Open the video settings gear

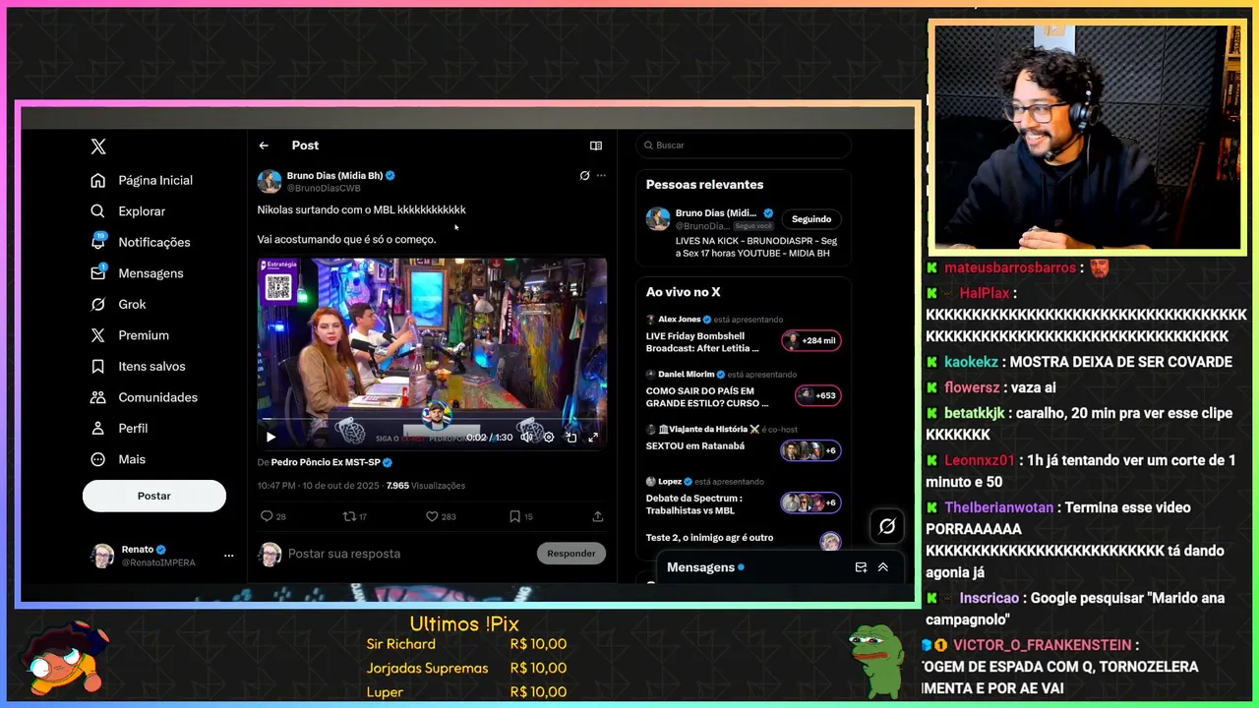pos(549,438)
